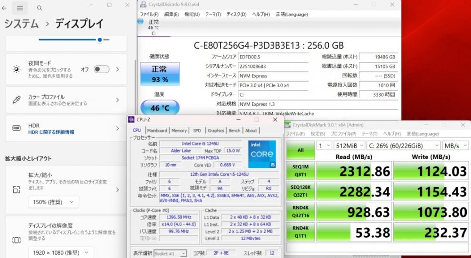Image resolution: width=471 pixels, height=258 pixels.
Task: Click the All benchmark button
Action: pyautogui.click(x=300, y=150)
